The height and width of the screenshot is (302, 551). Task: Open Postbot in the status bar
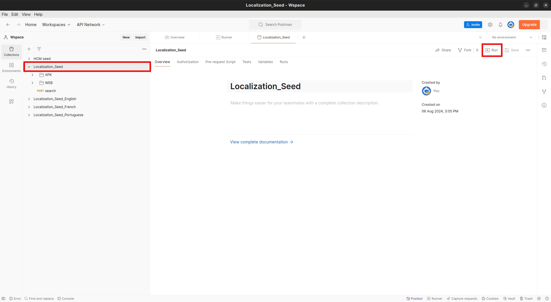pos(414,299)
